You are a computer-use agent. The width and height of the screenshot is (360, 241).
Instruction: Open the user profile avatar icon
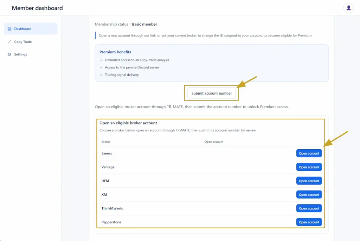click(348, 8)
